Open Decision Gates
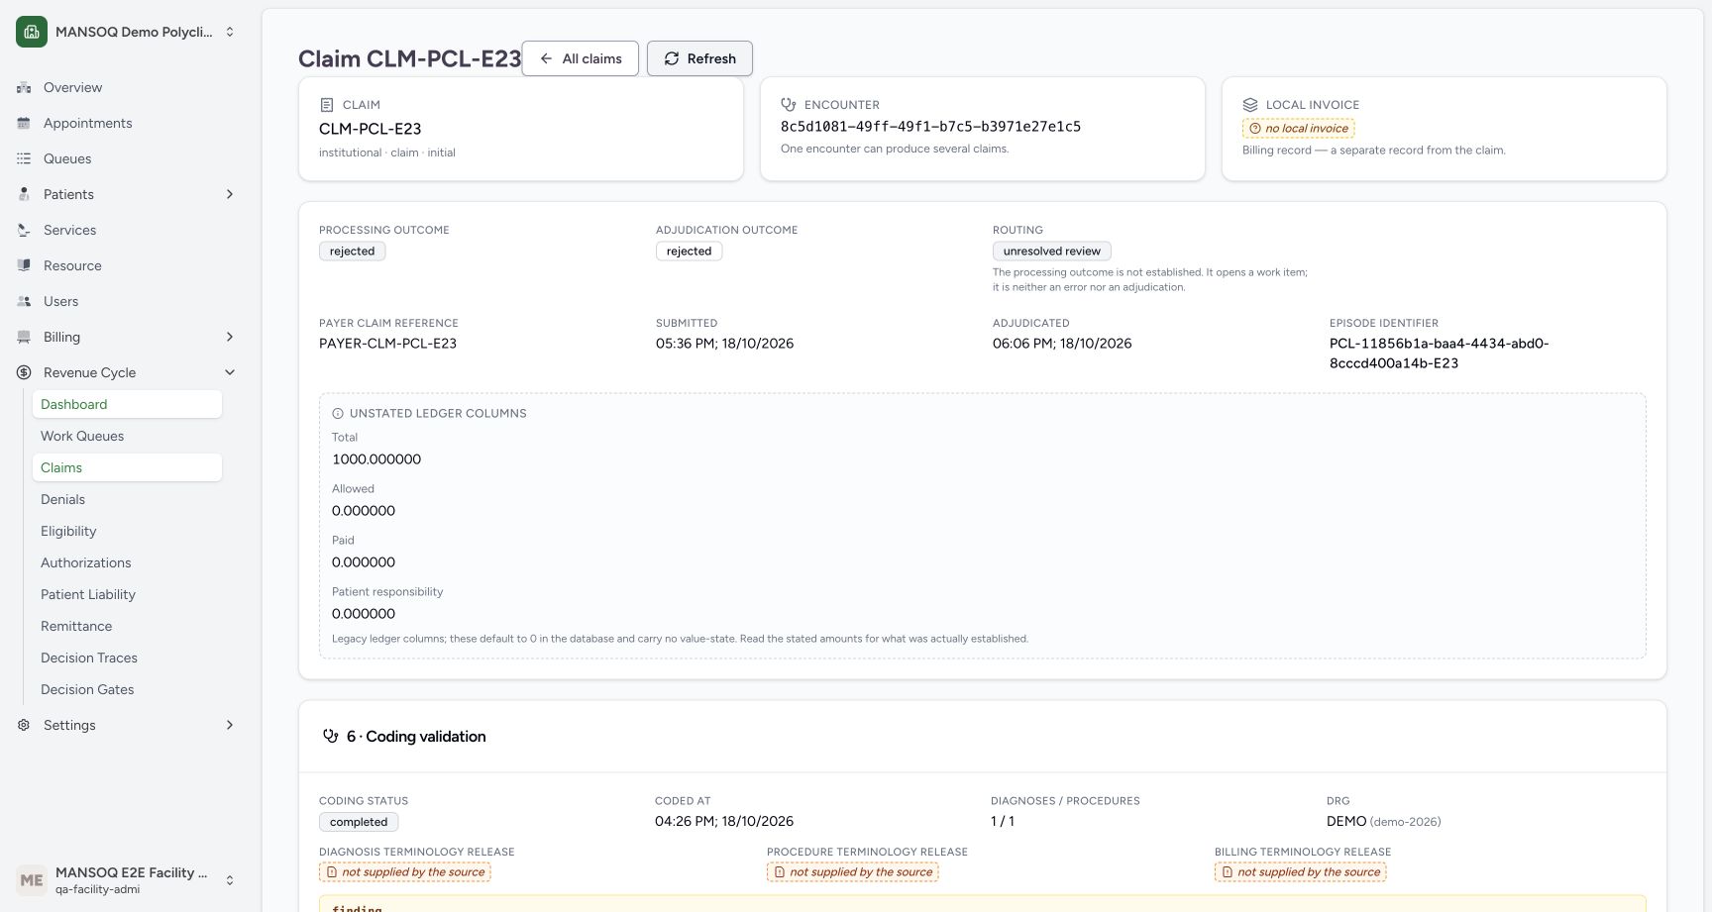This screenshot has height=912, width=1712. [127, 689]
